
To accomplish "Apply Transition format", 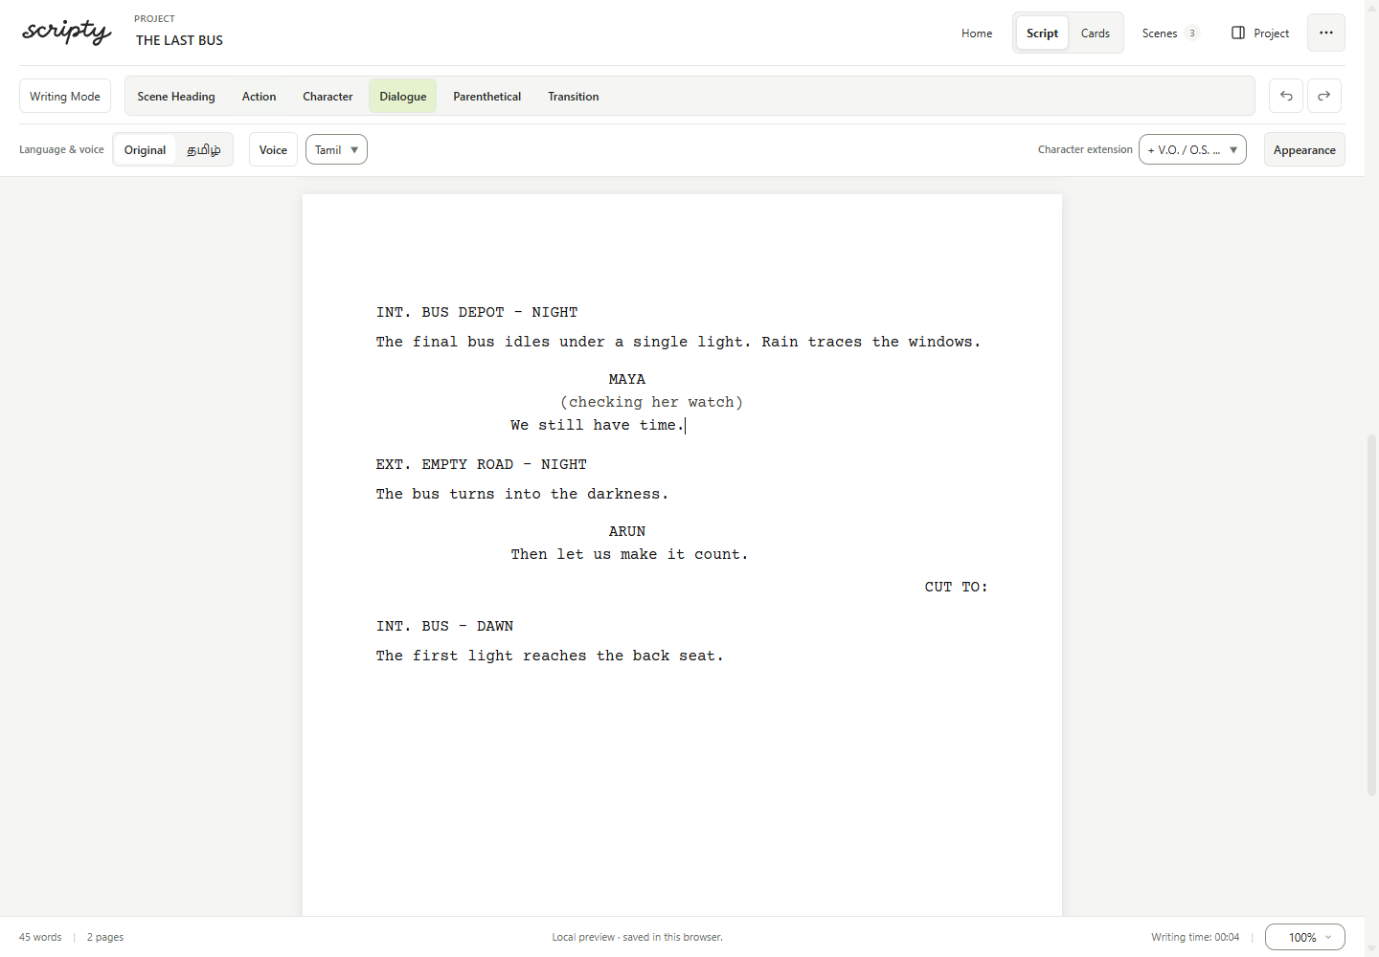I will [574, 96].
